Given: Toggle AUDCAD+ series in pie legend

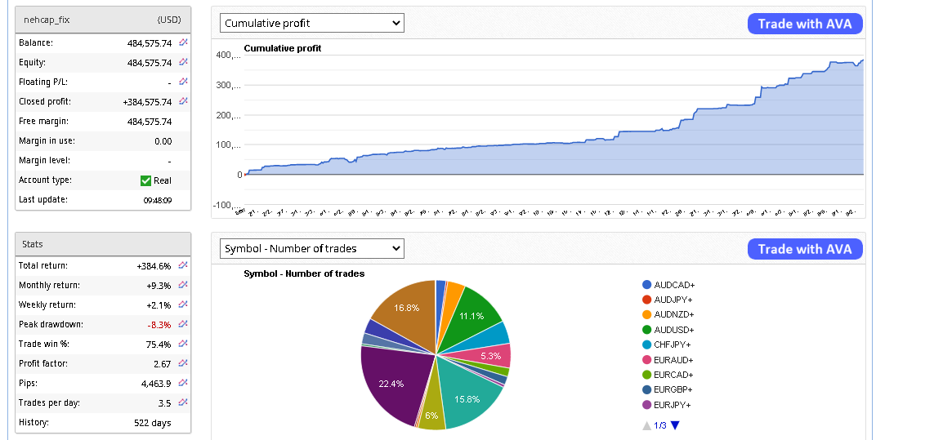Looking at the screenshot, I should click(667, 285).
